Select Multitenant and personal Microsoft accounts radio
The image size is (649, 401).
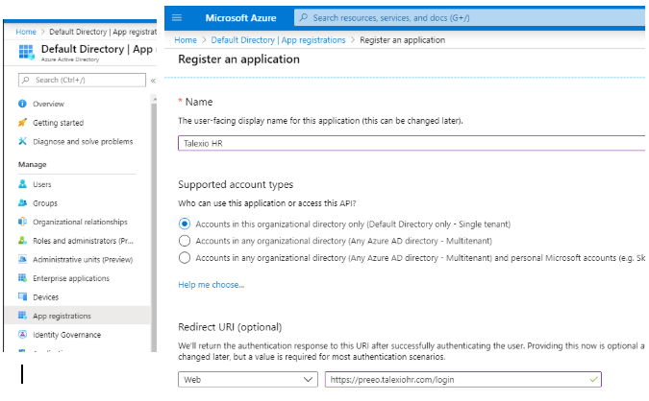coord(185,258)
